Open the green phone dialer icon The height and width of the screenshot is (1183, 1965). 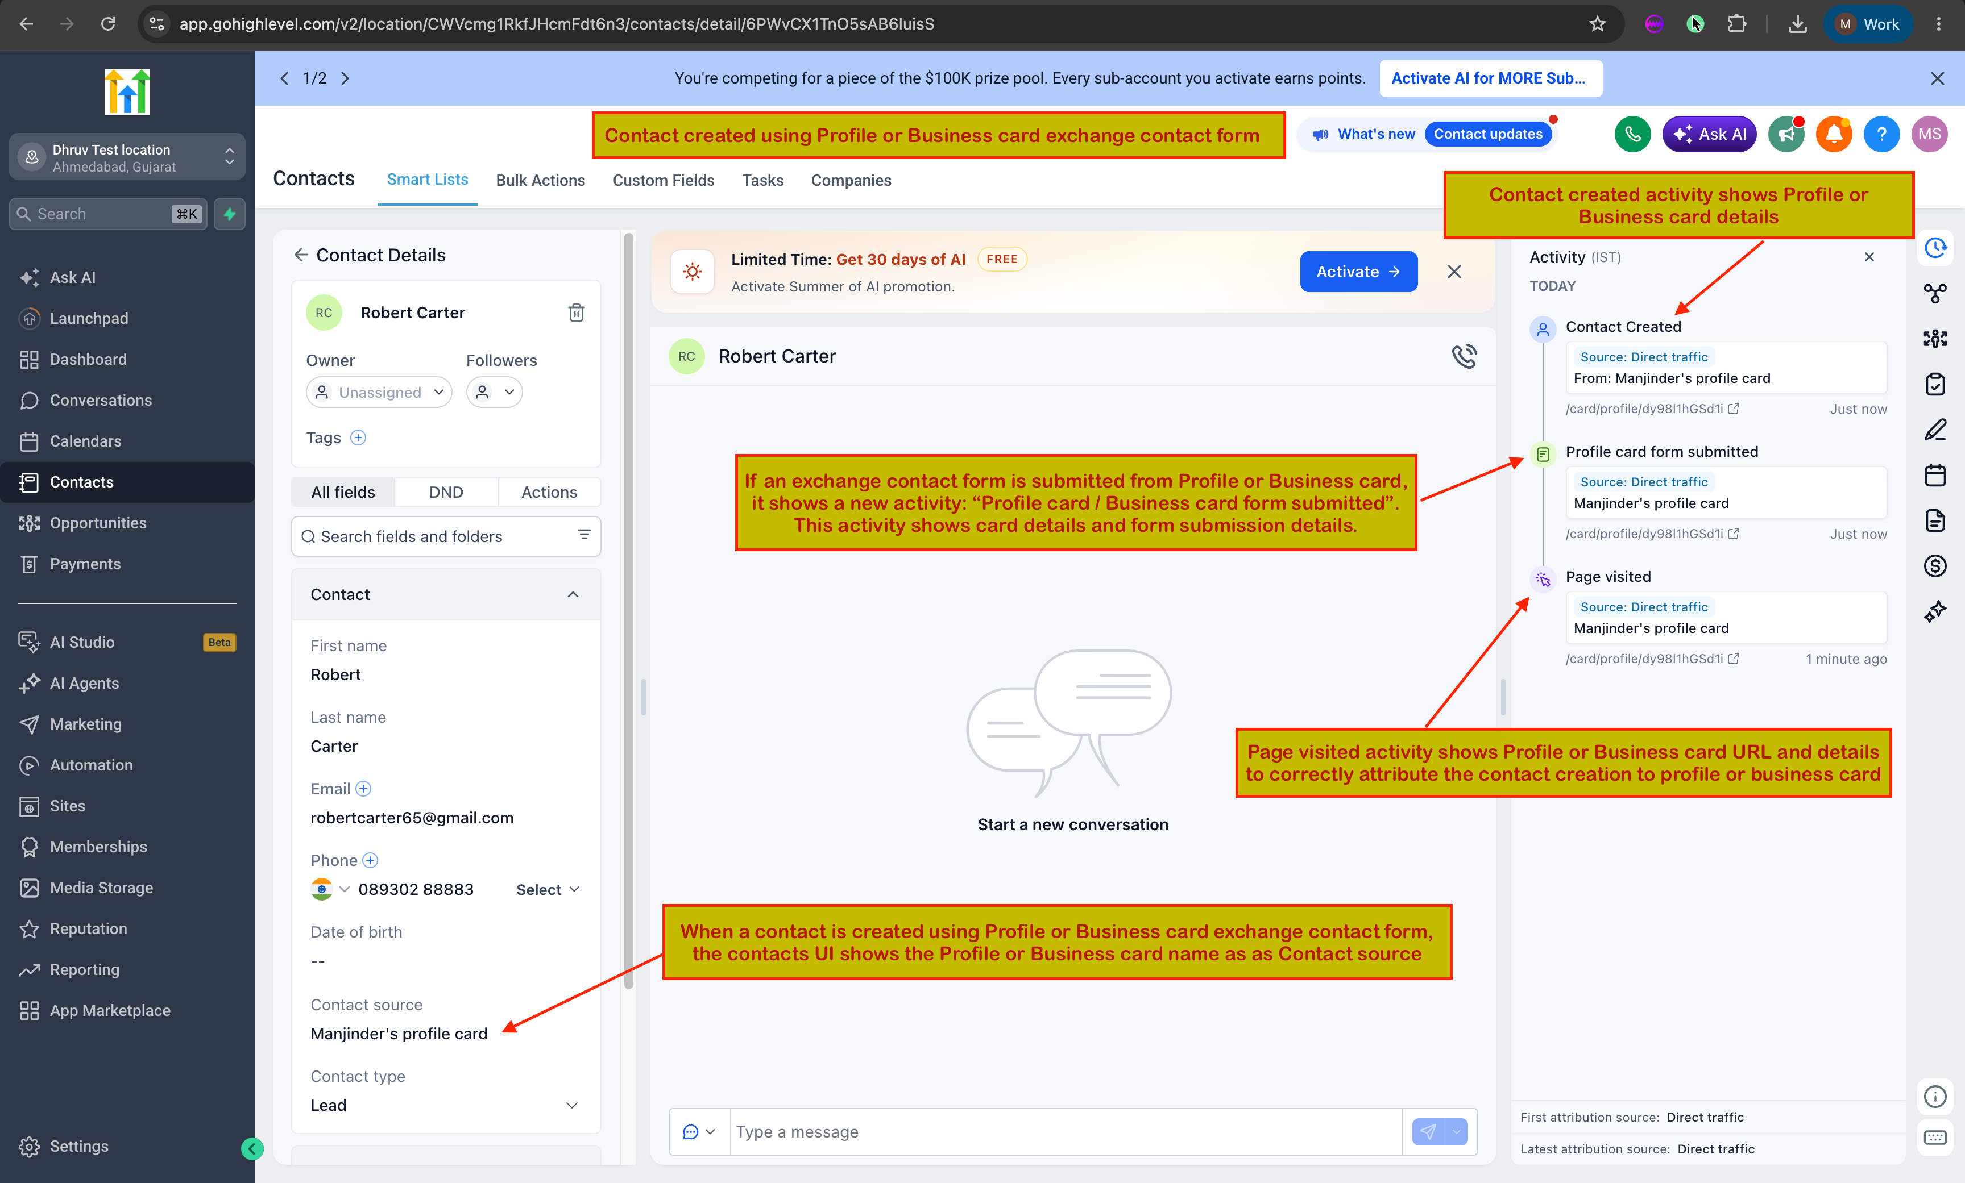(1632, 134)
